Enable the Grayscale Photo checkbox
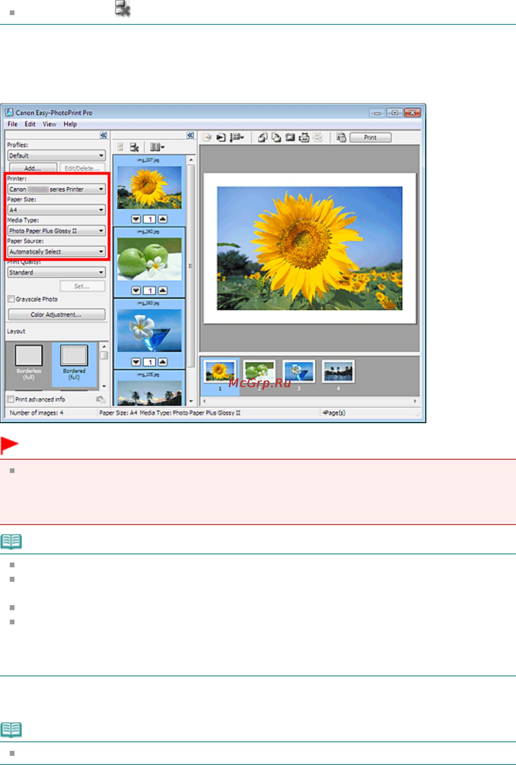The image size is (516, 765). click(11, 299)
